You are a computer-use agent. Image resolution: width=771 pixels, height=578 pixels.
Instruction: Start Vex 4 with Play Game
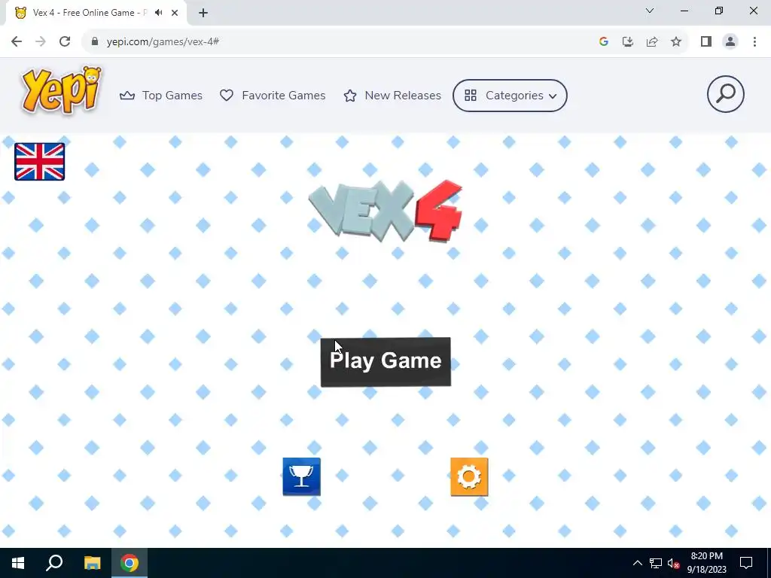(x=385, y=362)
